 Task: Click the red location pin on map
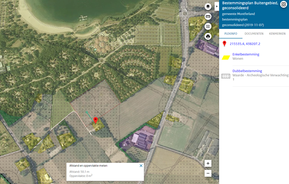pyautogui.click(x=95, y=120)
